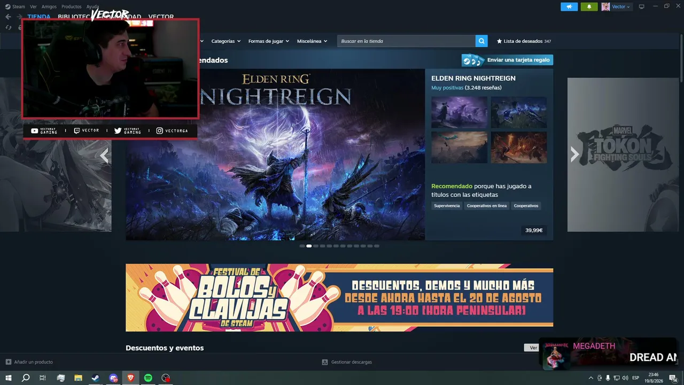The image size is (684, 385).
Task: Open the Elden Ring Nightreign featured banner
Action: tap(275, 155)
